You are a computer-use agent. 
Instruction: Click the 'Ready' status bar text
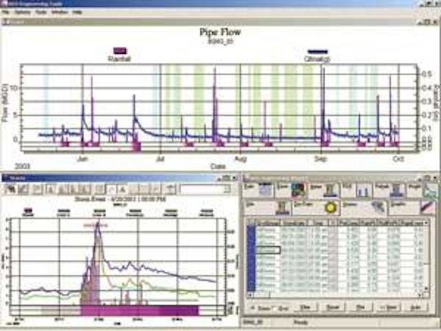coord(301,322)
